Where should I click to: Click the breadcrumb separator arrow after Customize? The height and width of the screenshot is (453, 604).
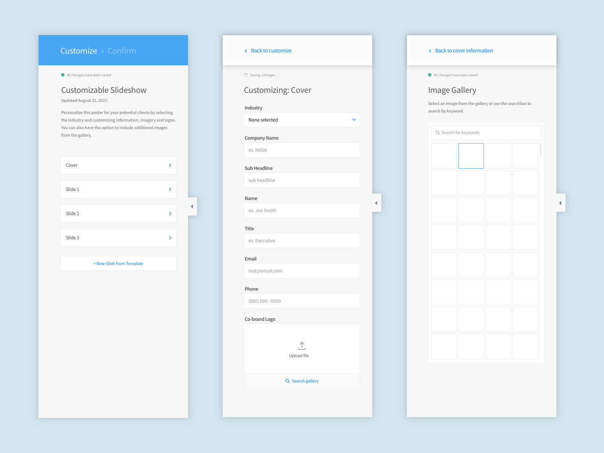103,51
